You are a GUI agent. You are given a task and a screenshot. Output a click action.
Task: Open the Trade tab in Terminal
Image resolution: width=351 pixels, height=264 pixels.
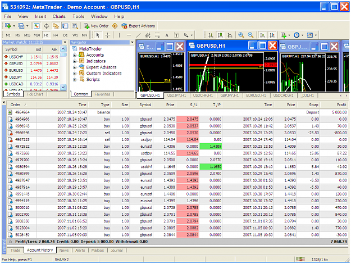pos(15,251)
